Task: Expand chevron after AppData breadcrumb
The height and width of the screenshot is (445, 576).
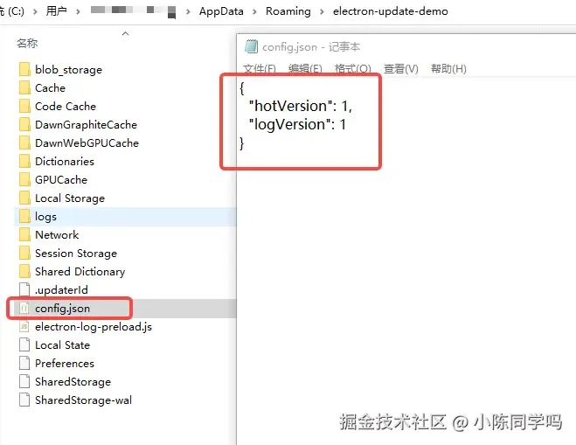Action: pyautogui.click(x=254, y=11)
